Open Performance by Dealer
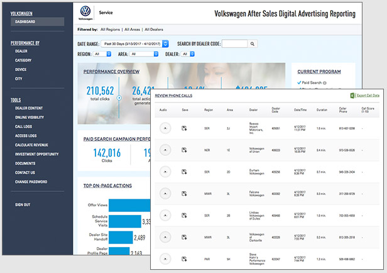Viewport: 387px width, 273px height. 21,51
